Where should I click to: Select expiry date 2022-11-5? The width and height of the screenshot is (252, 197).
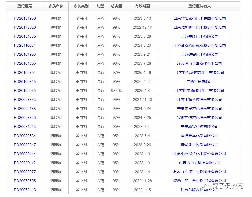(x=142, y=190)
